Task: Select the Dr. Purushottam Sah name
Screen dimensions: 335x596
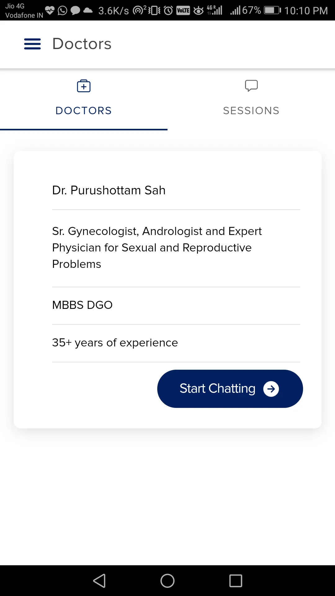Action: click(109, 190)
